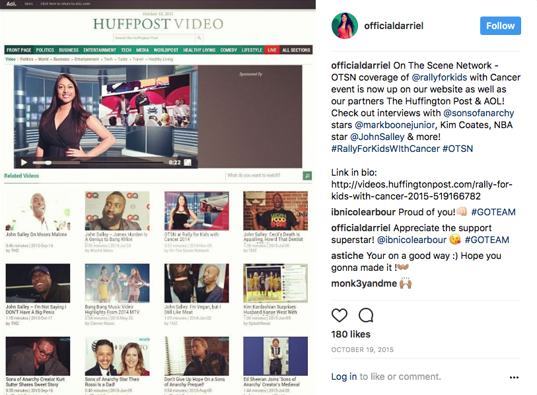The width and height of the screenshot is (537, 395).
Task: Open OTSN at Rally for Kids thumbnail
Action: pyautogui.click(x=197, y=211)
